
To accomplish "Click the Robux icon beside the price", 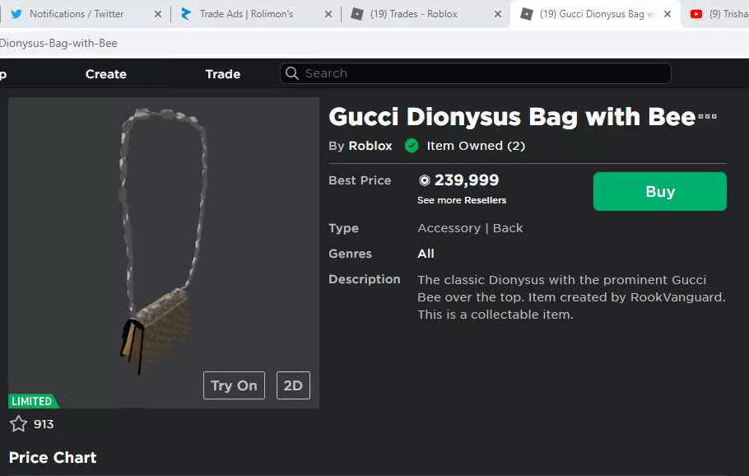I will [425, 180].
